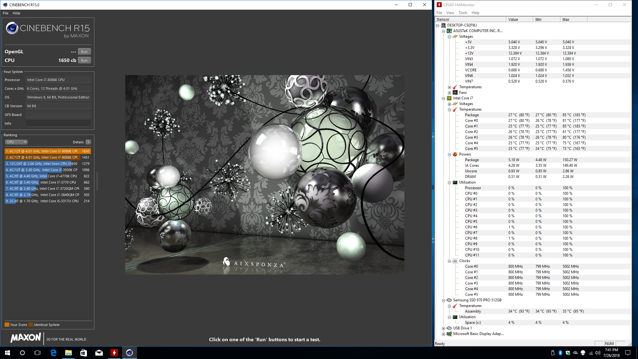Click the rendered spheres image
The image size is (638, 359).
[x=265, y=175]
